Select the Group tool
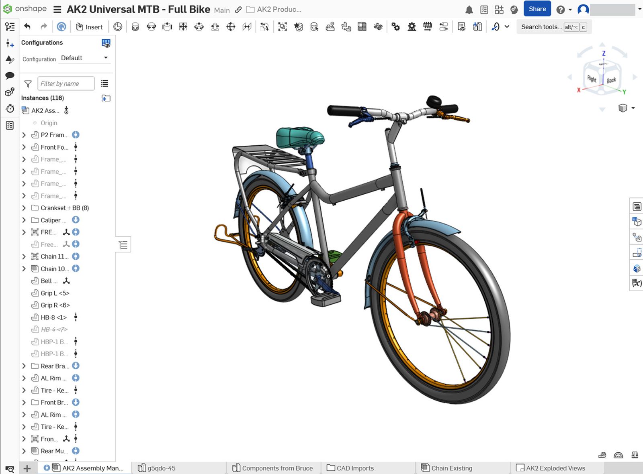This screenshot has height=474, width=643. coord(282,26)
